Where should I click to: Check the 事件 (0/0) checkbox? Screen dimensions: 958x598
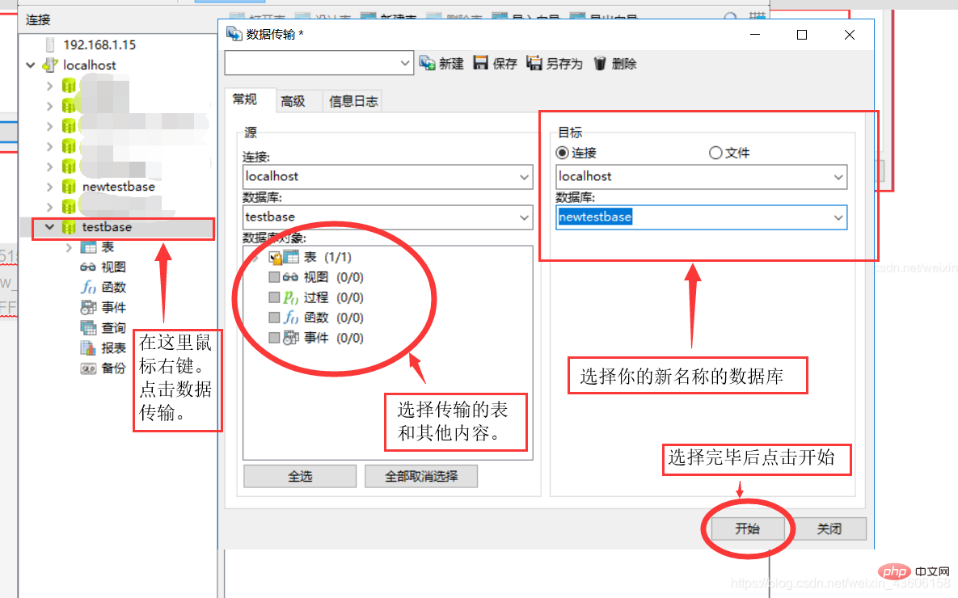[x=274, y=338]
